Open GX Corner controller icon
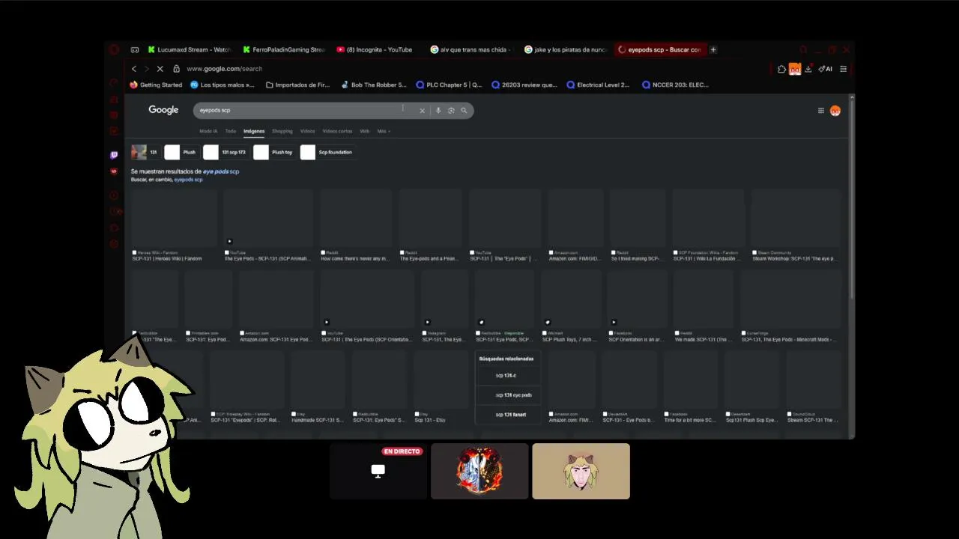Viewport: 959px width, 539px height. [x=135, y=50]
